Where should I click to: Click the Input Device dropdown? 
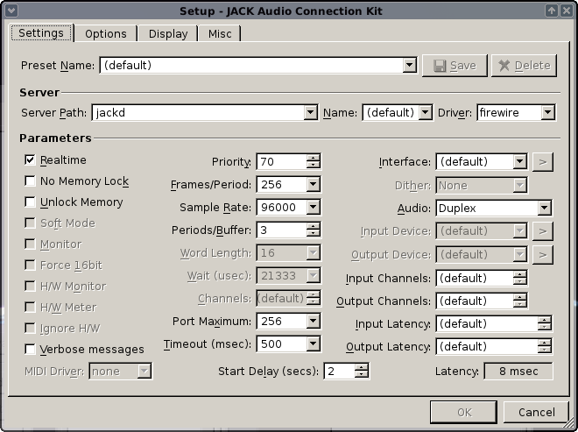[482, 231]
